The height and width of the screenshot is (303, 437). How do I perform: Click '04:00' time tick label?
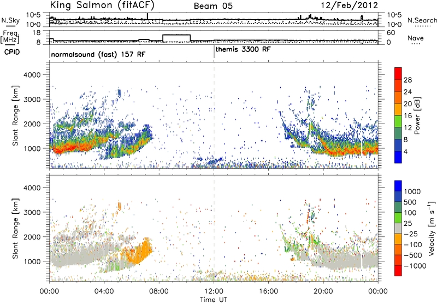104,292
